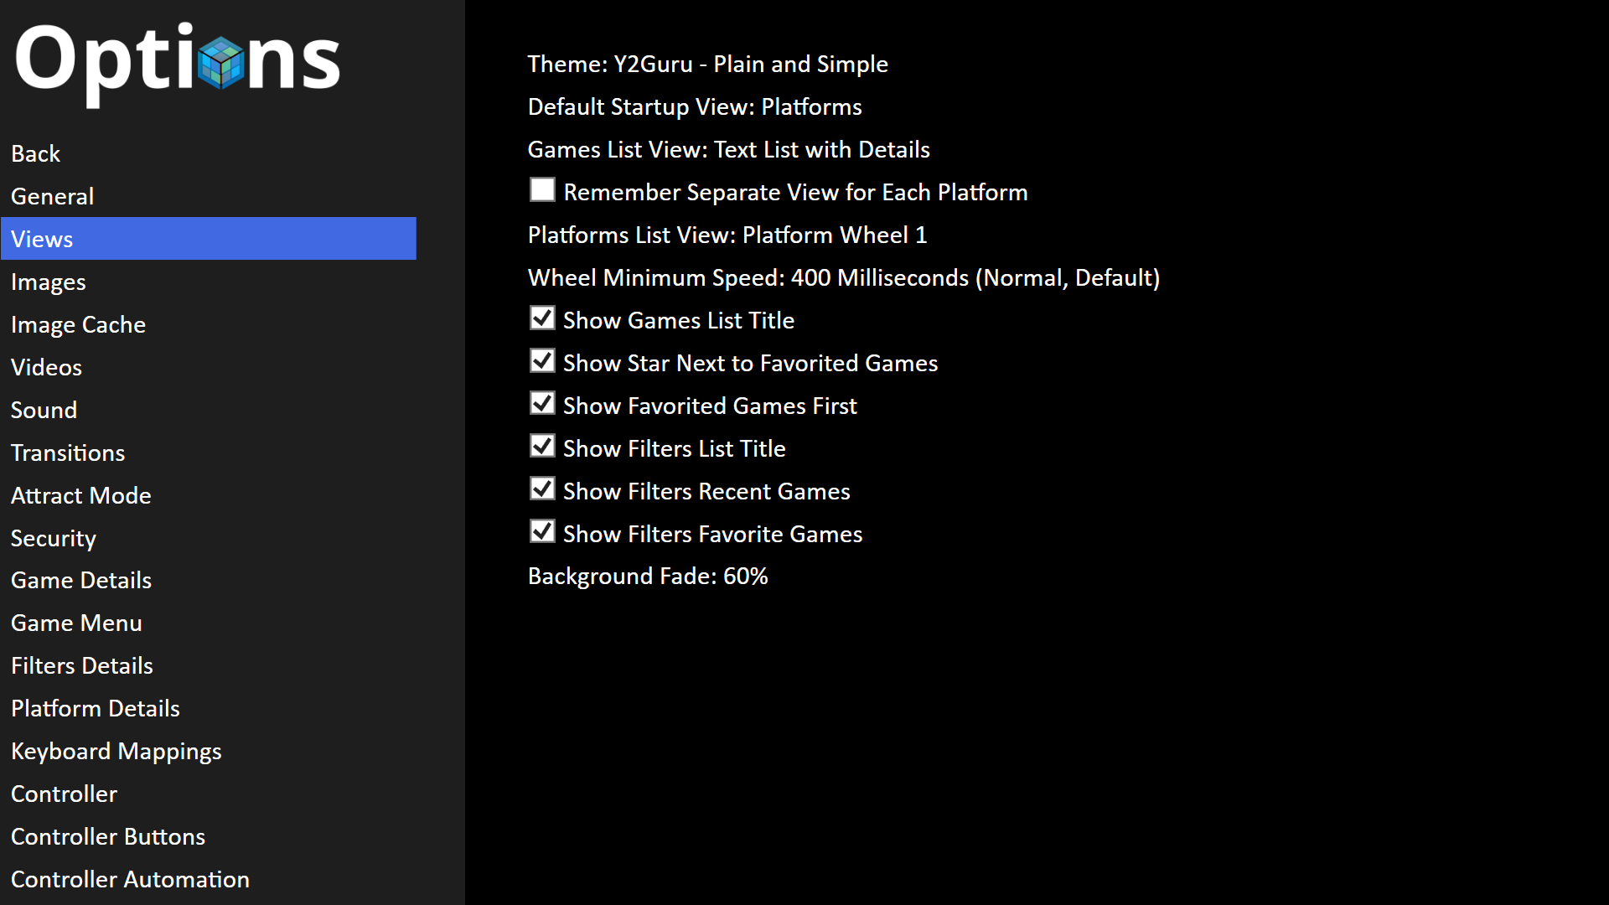Disable Show Filters Favorite Games
Image resolution: width=1609 pixels, height=905 pixels.
(542, 532)
